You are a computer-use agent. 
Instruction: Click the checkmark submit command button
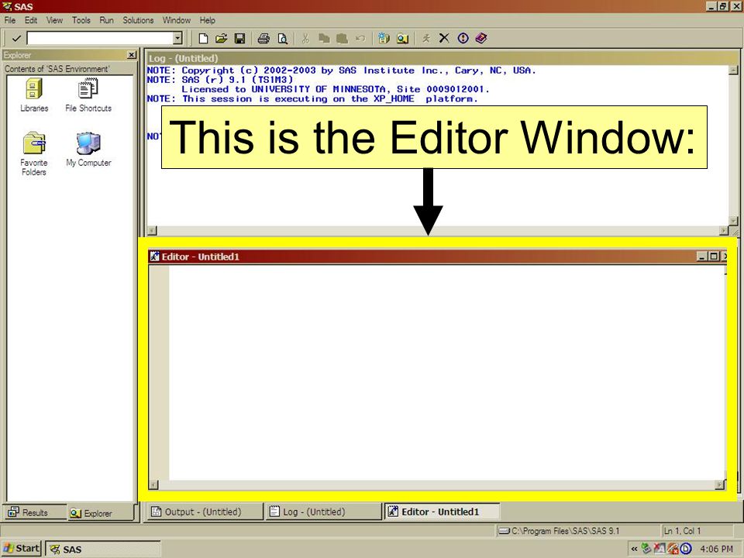click(16, 39)
